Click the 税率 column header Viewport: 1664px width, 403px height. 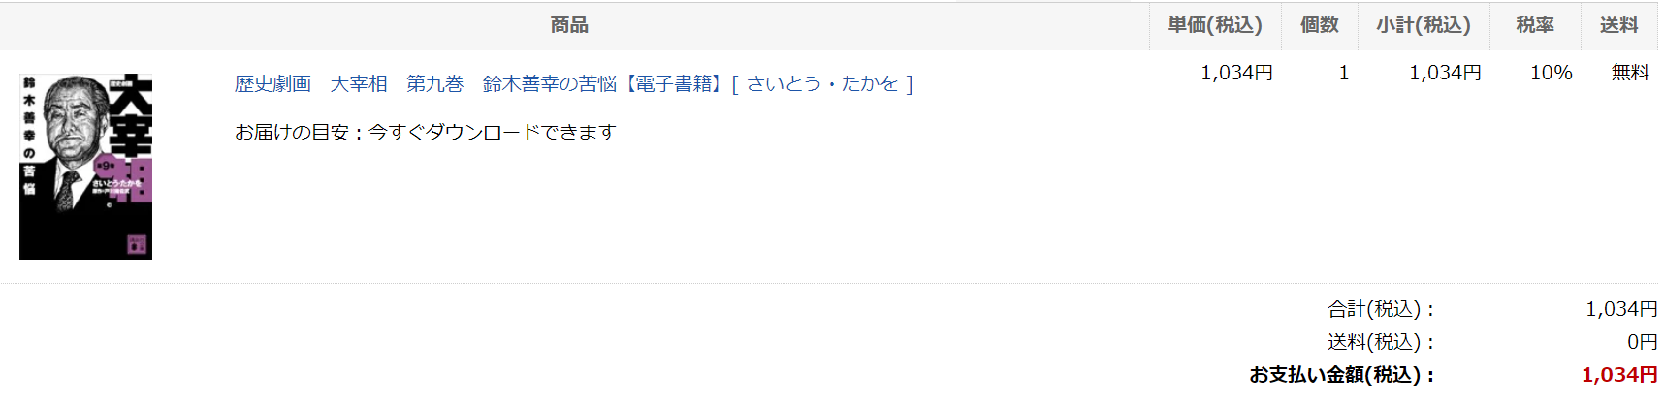coord(1535,25)
